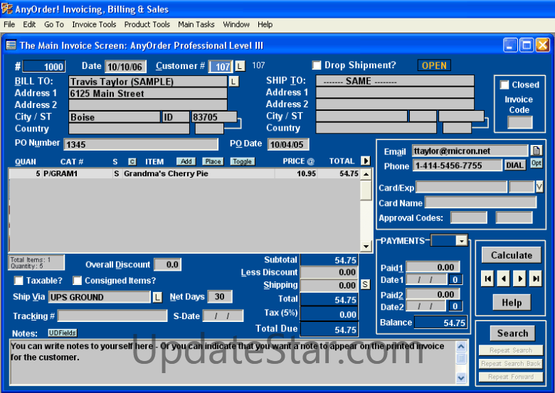
Task: Go to next invoice record
Action: [x=519, y=279]
